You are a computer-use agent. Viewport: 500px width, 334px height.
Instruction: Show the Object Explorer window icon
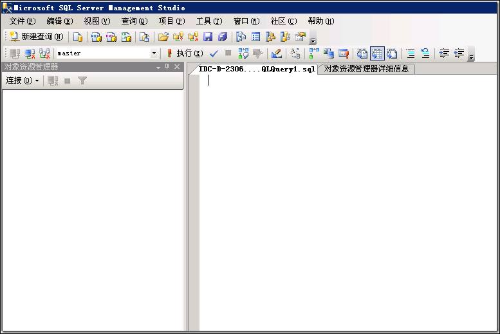tap(271, 37)
